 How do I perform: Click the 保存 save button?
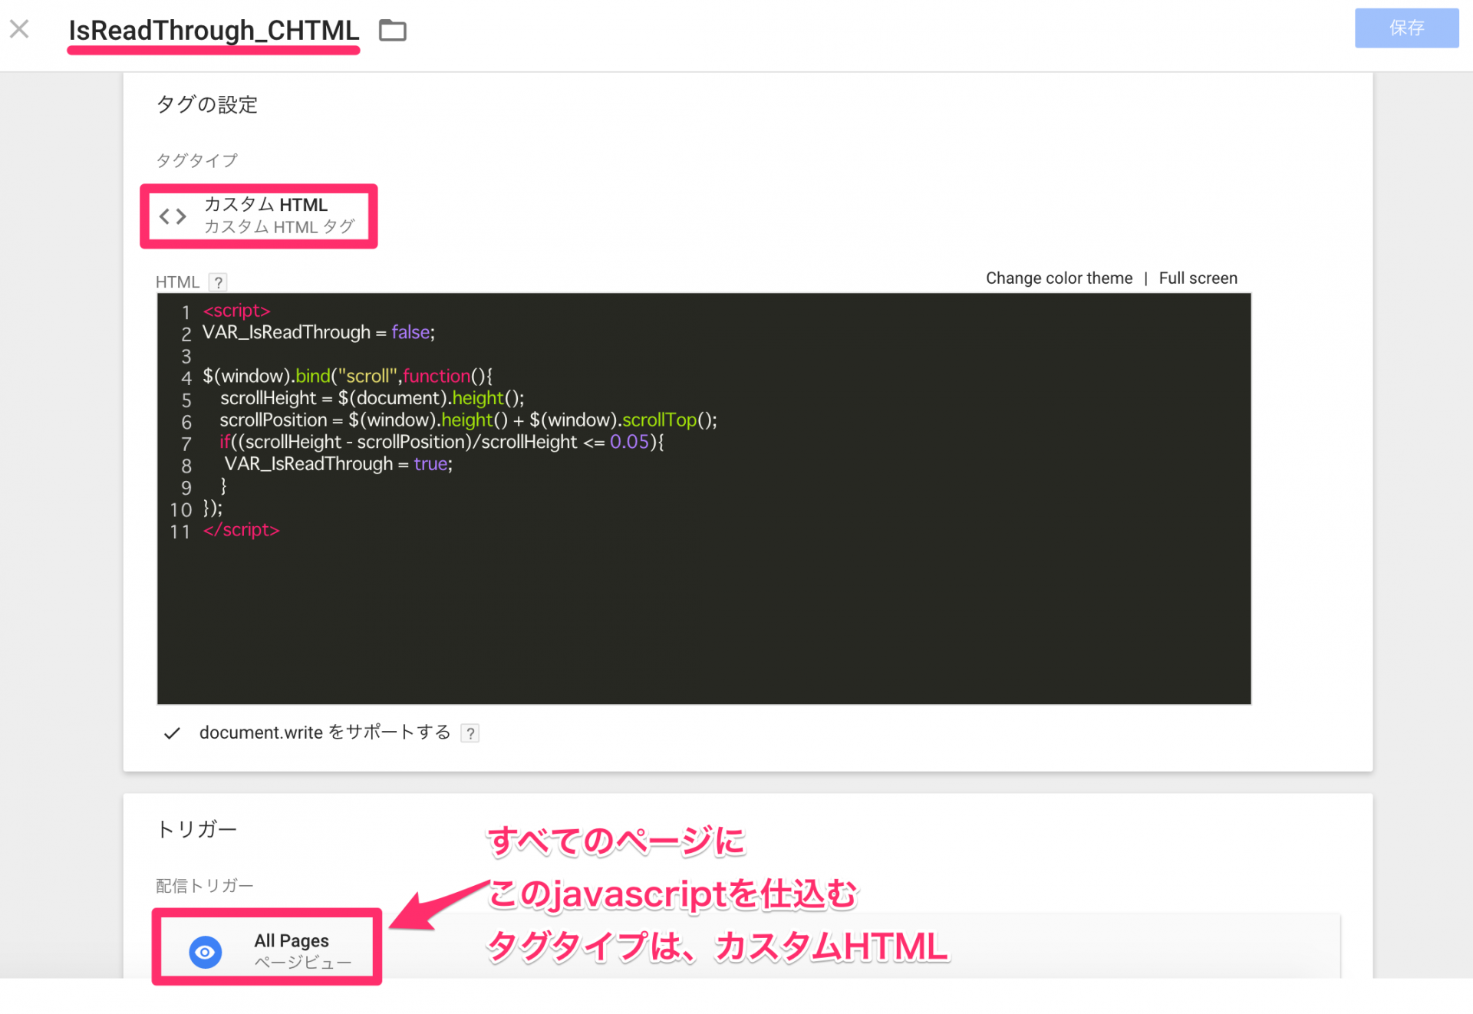coord(1406,28)
